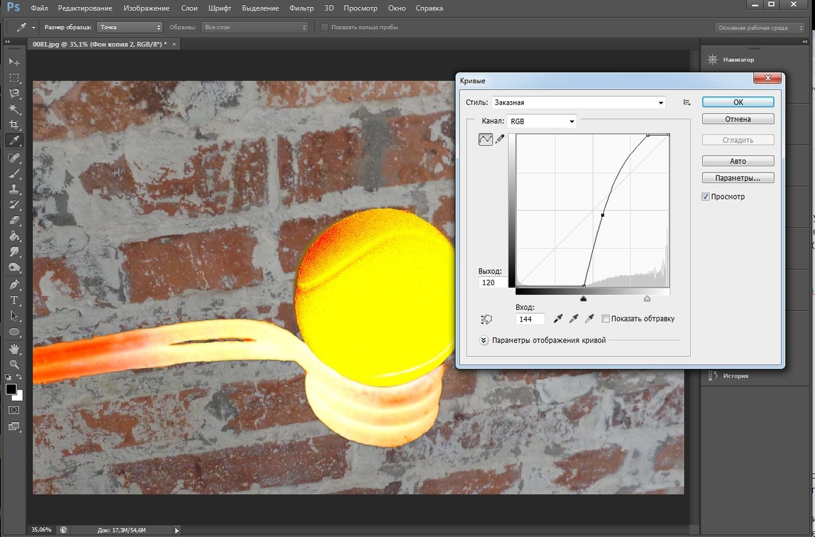Select the History Brush tool

[14, 205]
